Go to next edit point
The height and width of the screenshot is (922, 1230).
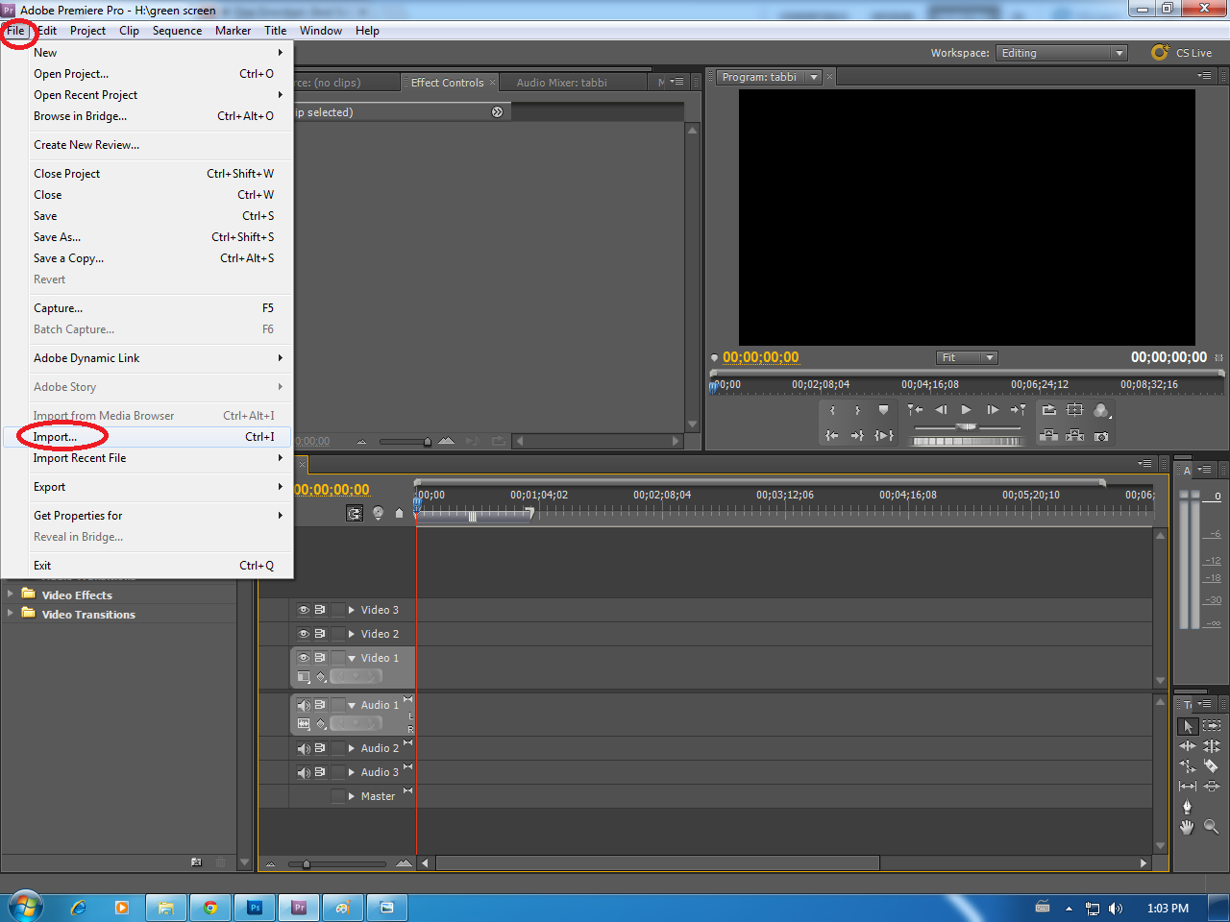coord(1019,410)
